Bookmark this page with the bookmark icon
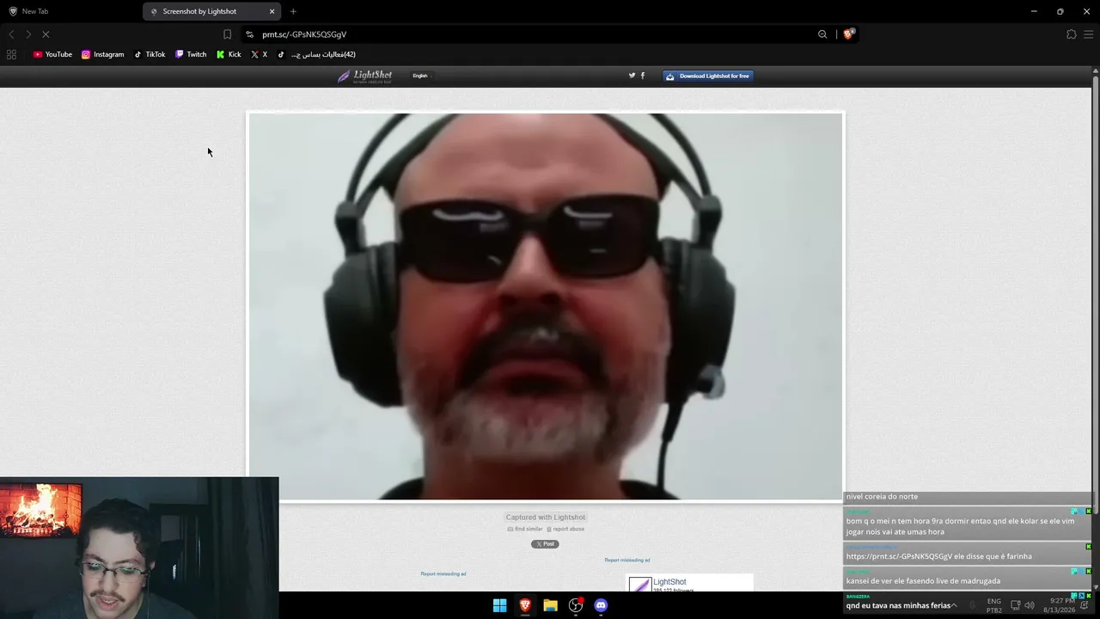 [x=227, y=34]
